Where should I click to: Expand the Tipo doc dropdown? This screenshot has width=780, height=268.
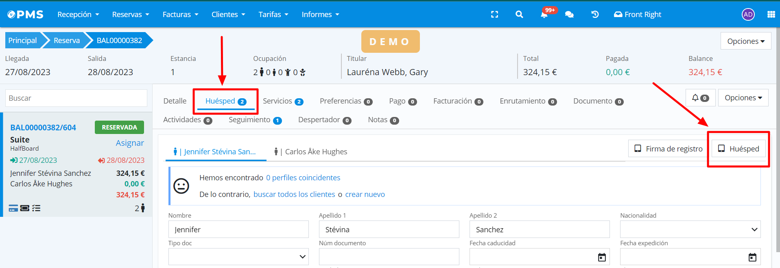coord(238,257)
